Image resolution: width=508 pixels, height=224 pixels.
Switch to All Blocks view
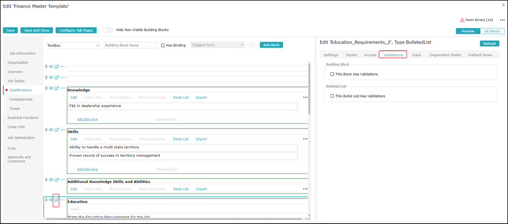[x=492, y=31]
